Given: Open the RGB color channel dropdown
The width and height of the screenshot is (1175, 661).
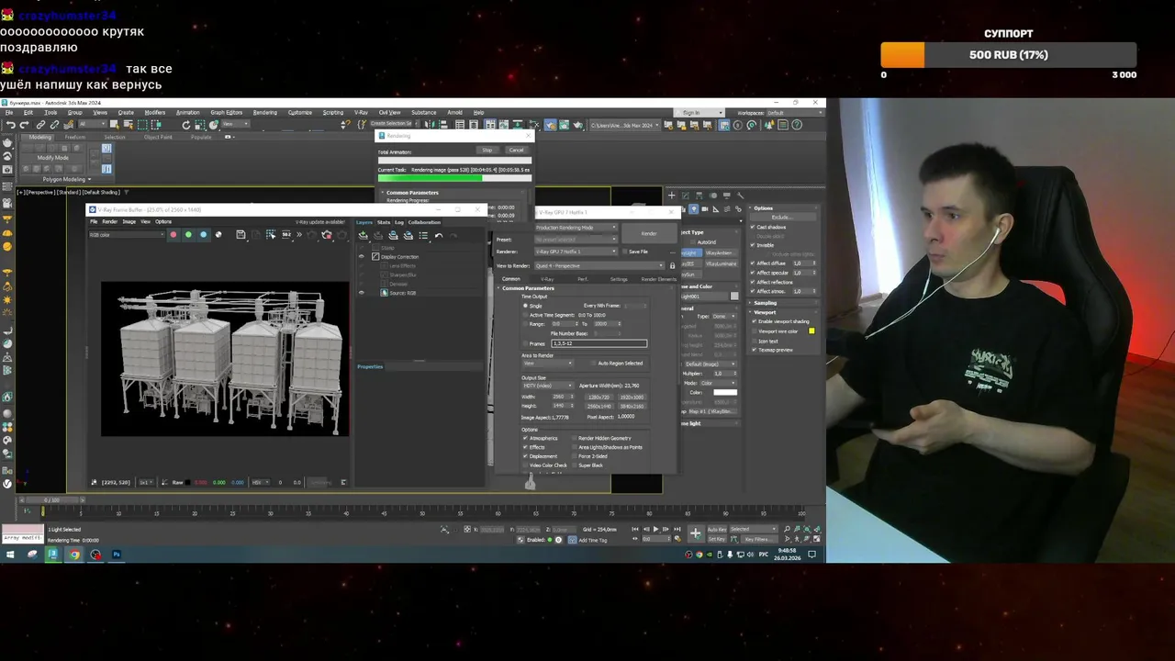Looking at the screenshot, I should [x=127, y=235].
